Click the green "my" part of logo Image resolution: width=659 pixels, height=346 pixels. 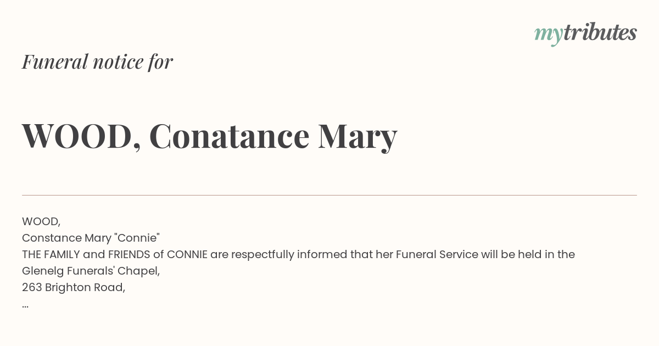click(548, 35)
